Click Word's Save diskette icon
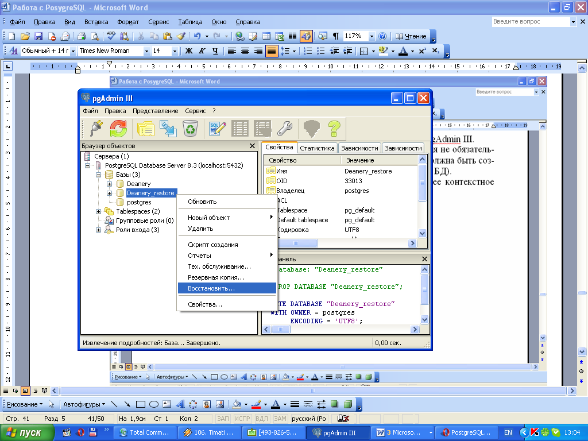 coord(38,36)
